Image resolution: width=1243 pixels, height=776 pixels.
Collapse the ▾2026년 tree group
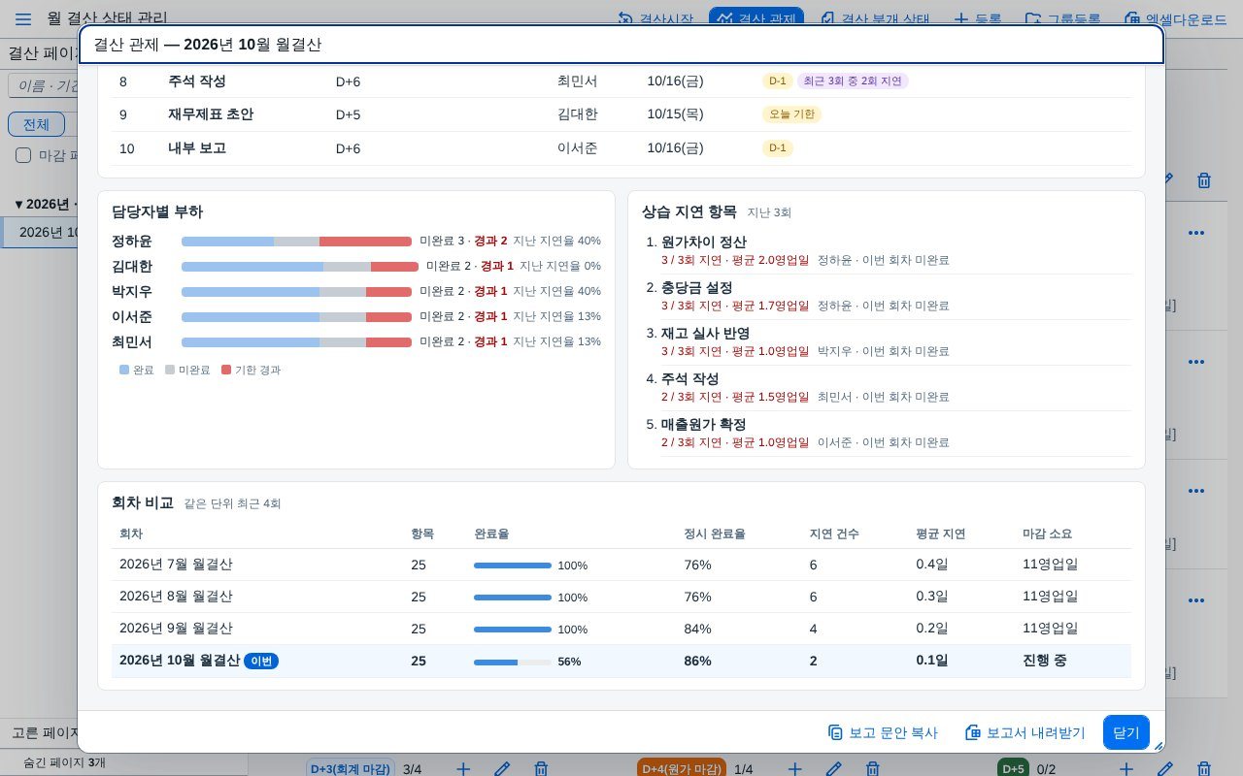click(x=46, y=204)
